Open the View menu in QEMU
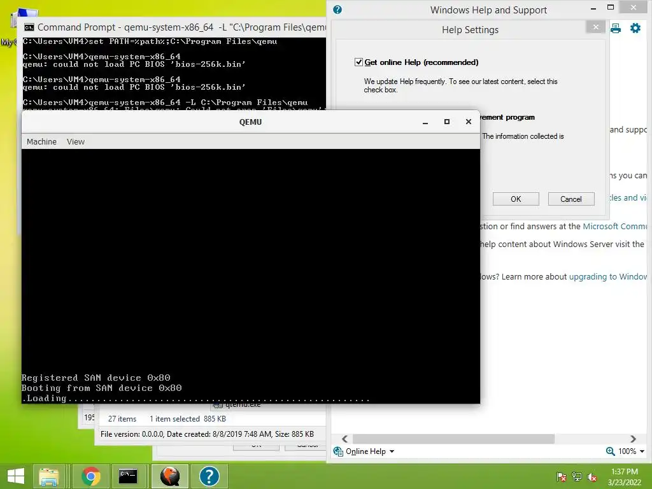Viewport: 652px width, 489px height. coord(76,142)
